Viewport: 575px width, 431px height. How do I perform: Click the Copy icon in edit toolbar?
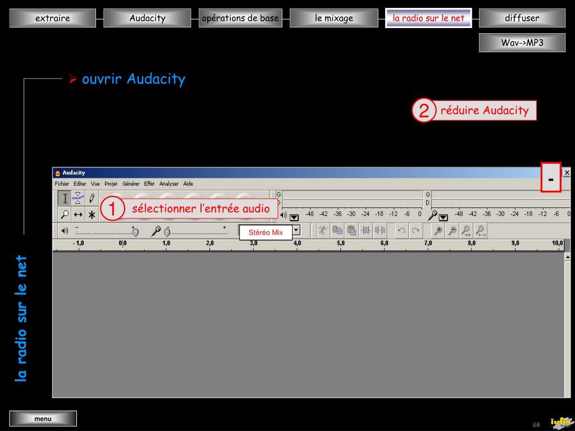point(337,230)
